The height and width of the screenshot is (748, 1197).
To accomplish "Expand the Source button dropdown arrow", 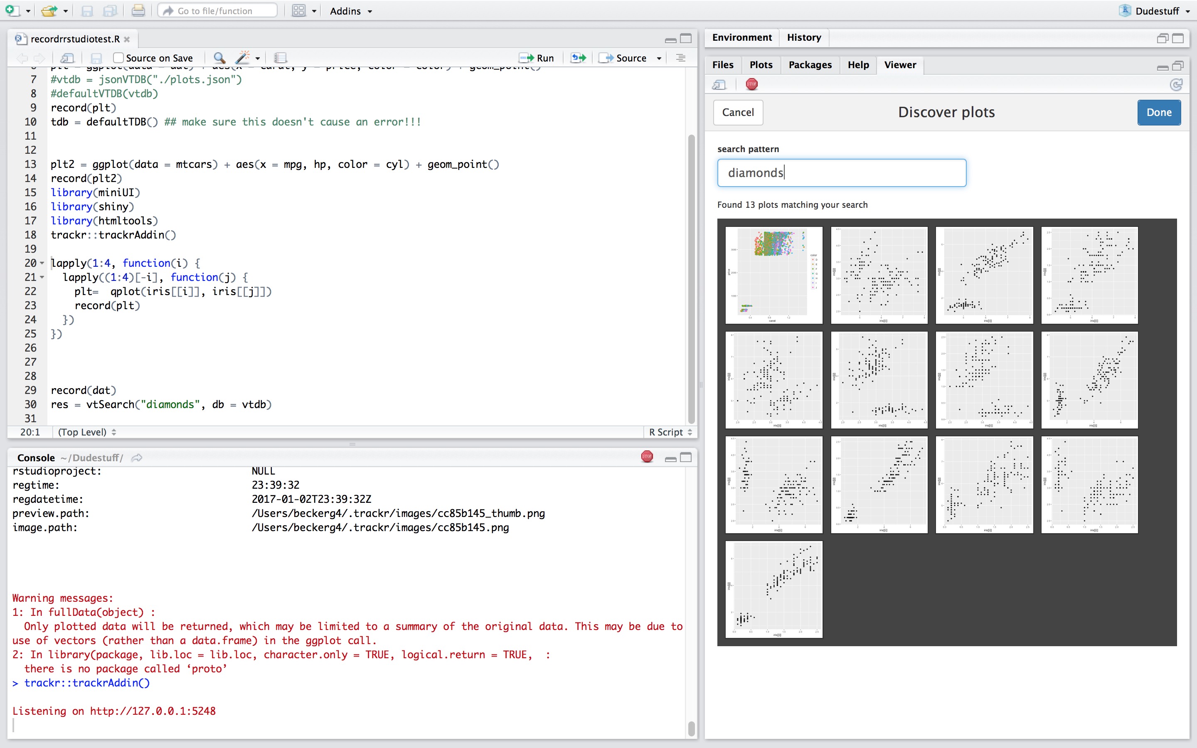I will [x=659, y=58].
